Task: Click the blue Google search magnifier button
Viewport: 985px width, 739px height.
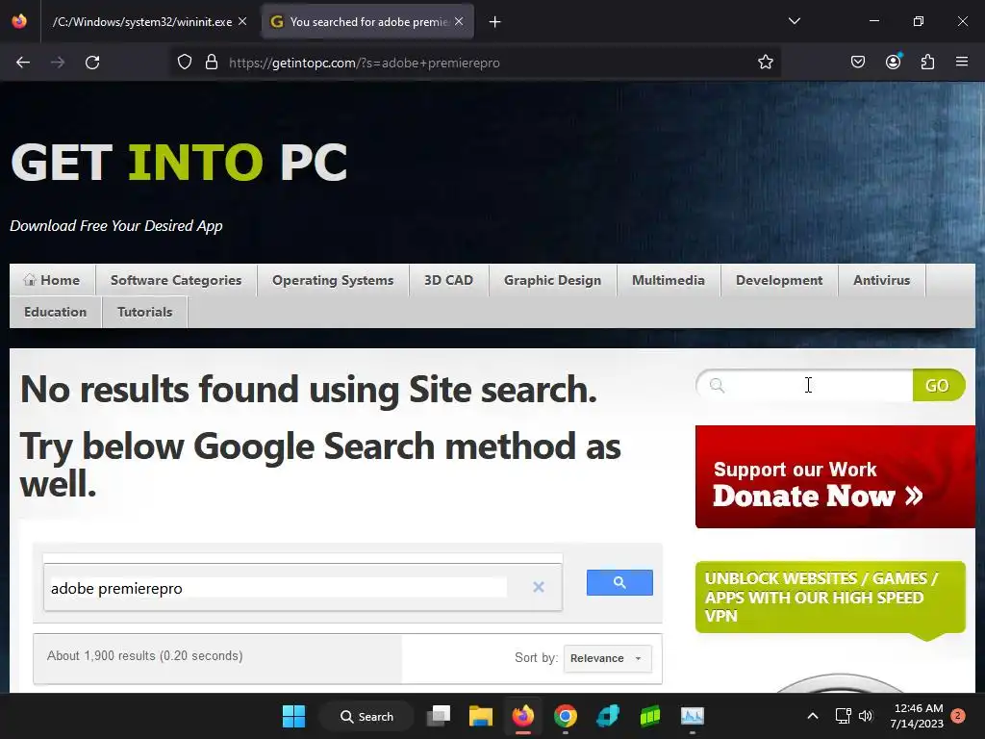Action: point(619,582)
